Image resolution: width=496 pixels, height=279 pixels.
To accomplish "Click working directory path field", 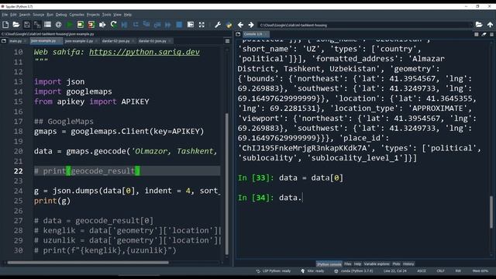I will point(365,25).
